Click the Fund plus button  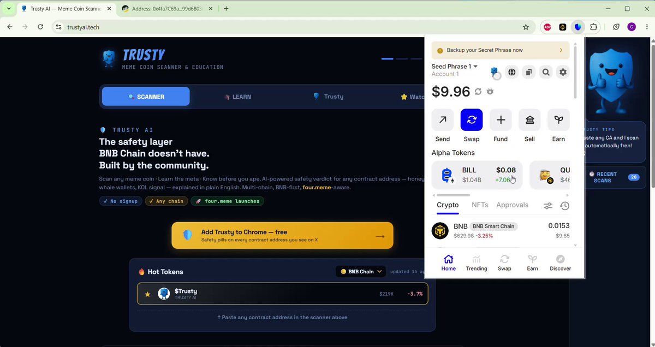tap(501, 119)
